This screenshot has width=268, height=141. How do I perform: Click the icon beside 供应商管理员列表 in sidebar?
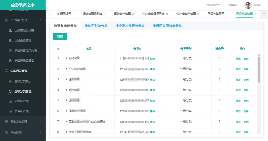pos(10,50)
